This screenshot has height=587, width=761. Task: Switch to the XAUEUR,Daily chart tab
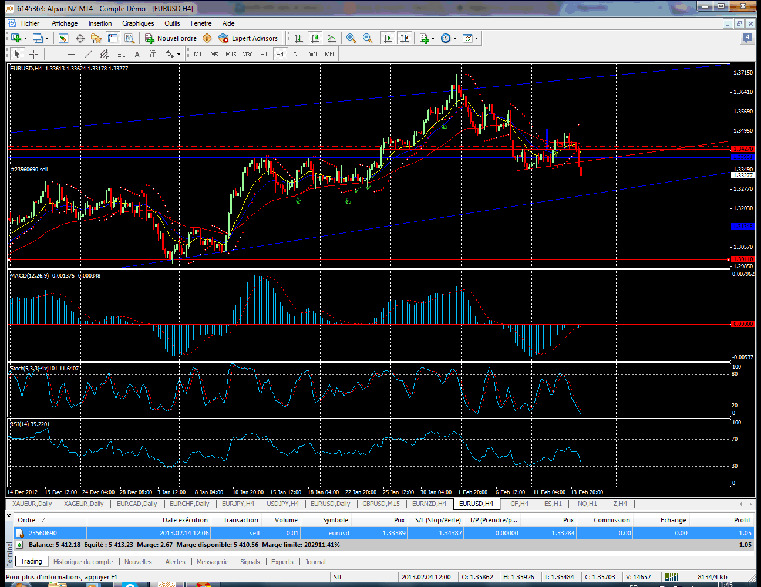point(32,504)
